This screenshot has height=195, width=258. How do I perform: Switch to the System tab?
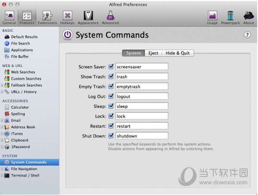point(133,53)
